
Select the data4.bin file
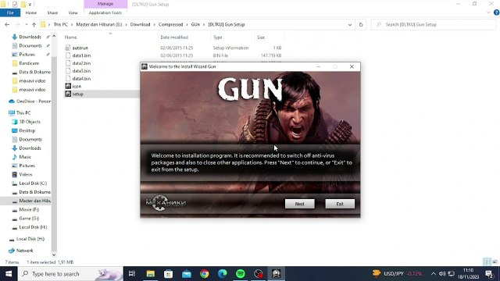coord(81,78)
